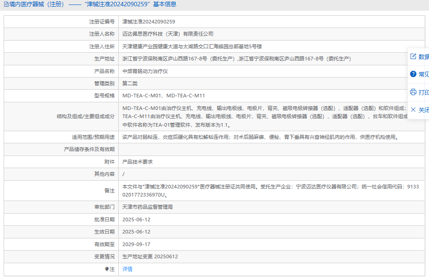Click the 生产地址 row label

click(104, 59)
